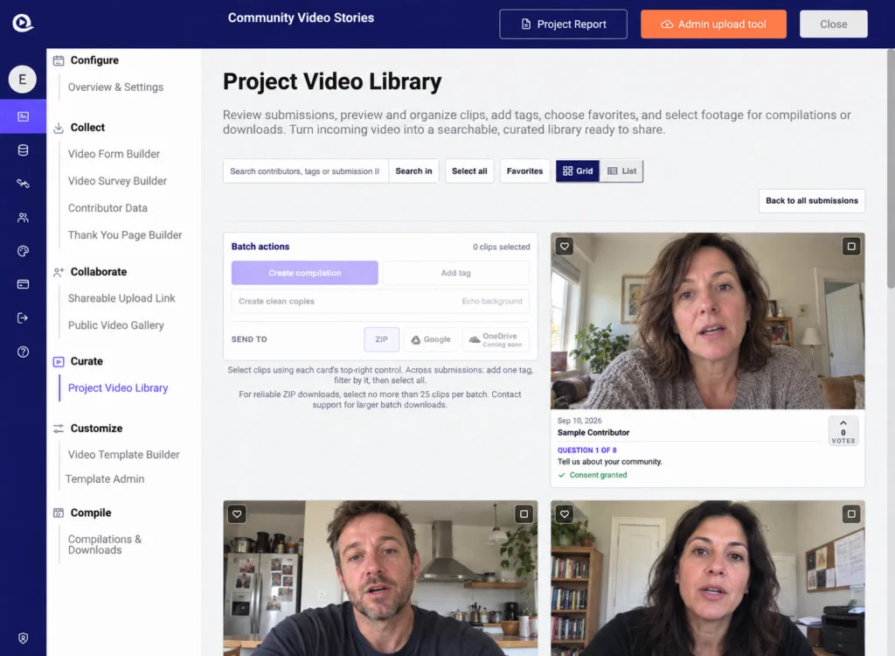
Task: Click Back to all submissions
Action: (x=812, y=200)
